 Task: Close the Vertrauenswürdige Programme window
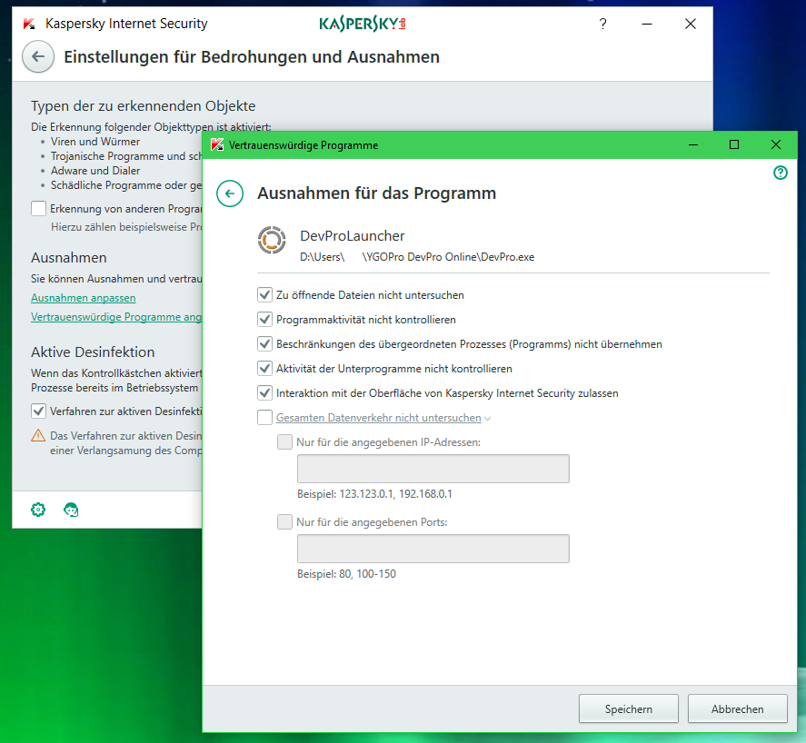pyautogui.click(x=776, y=145)
